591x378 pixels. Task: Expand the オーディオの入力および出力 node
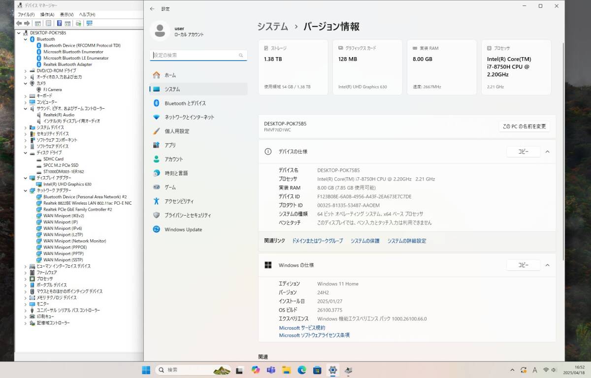click(26, 77)
